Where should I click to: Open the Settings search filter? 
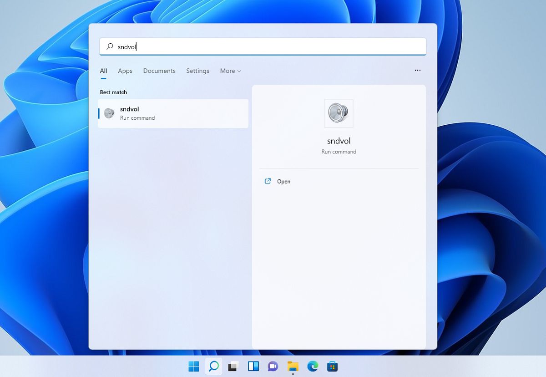pyautogui.click(x=197, y=71)
